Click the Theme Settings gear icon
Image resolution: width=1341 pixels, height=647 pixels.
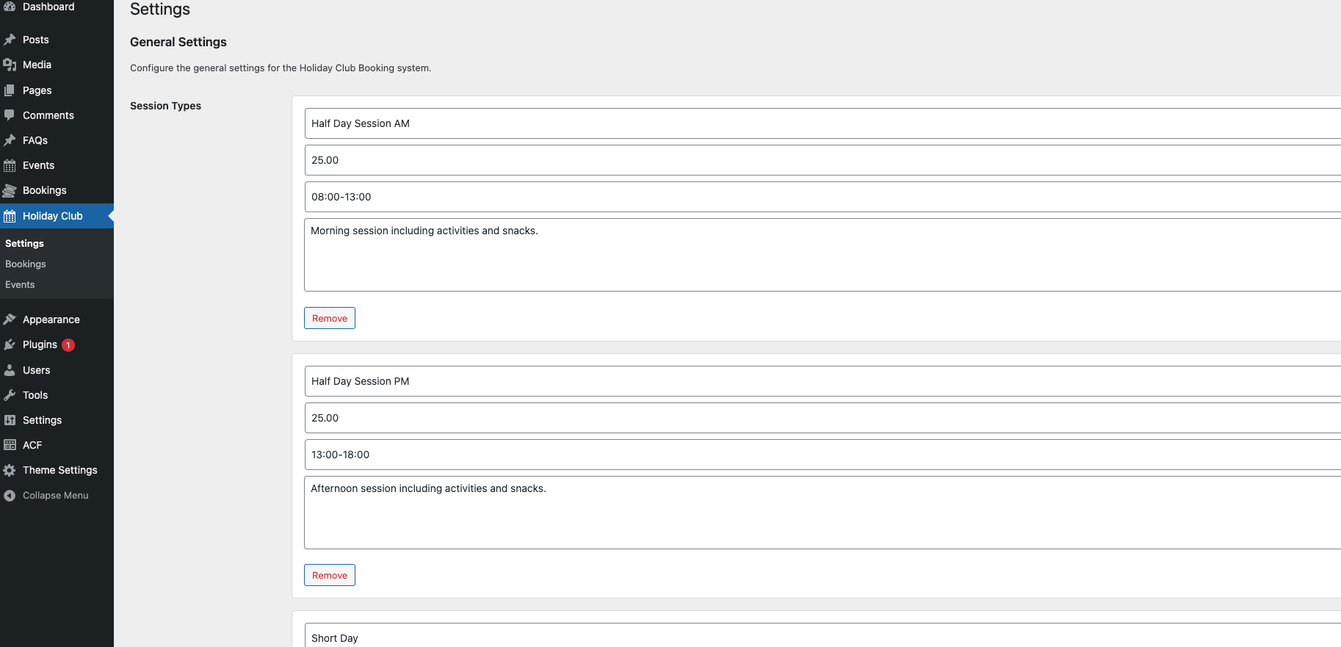pyautogui.click(x=10, y=470)
